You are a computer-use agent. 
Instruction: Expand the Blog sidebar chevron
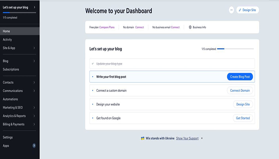pyautogui.click(x=34, y=61)
